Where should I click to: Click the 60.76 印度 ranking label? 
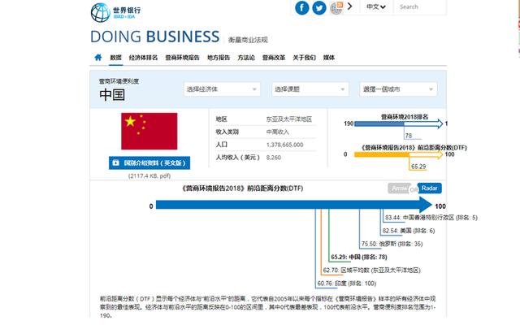click(347, 284)
